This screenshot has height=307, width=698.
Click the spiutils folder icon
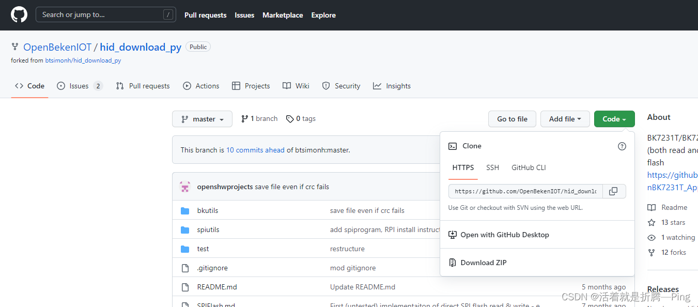pos(185,229)
